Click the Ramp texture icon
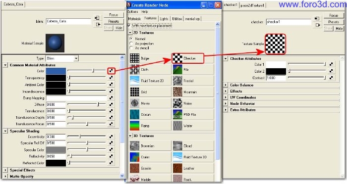 tap(134, 126)
